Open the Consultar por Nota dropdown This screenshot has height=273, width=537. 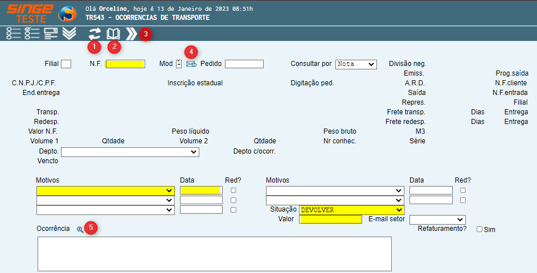coord(356,64)
